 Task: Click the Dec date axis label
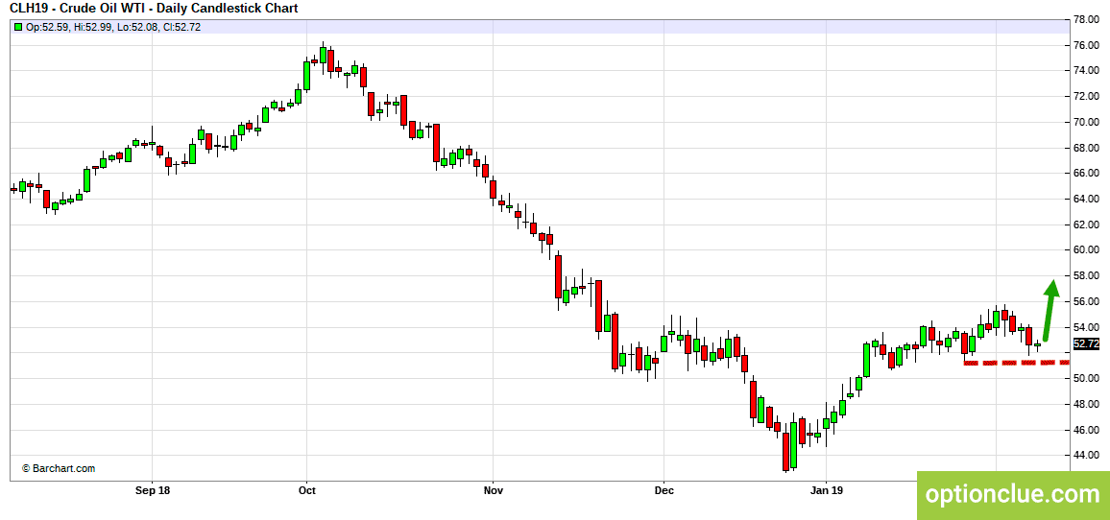(x=664, y=489)
